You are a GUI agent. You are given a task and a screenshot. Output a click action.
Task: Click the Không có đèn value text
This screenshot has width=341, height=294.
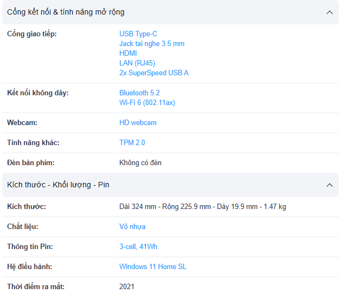pyautogui.click(x=140, y=162)
